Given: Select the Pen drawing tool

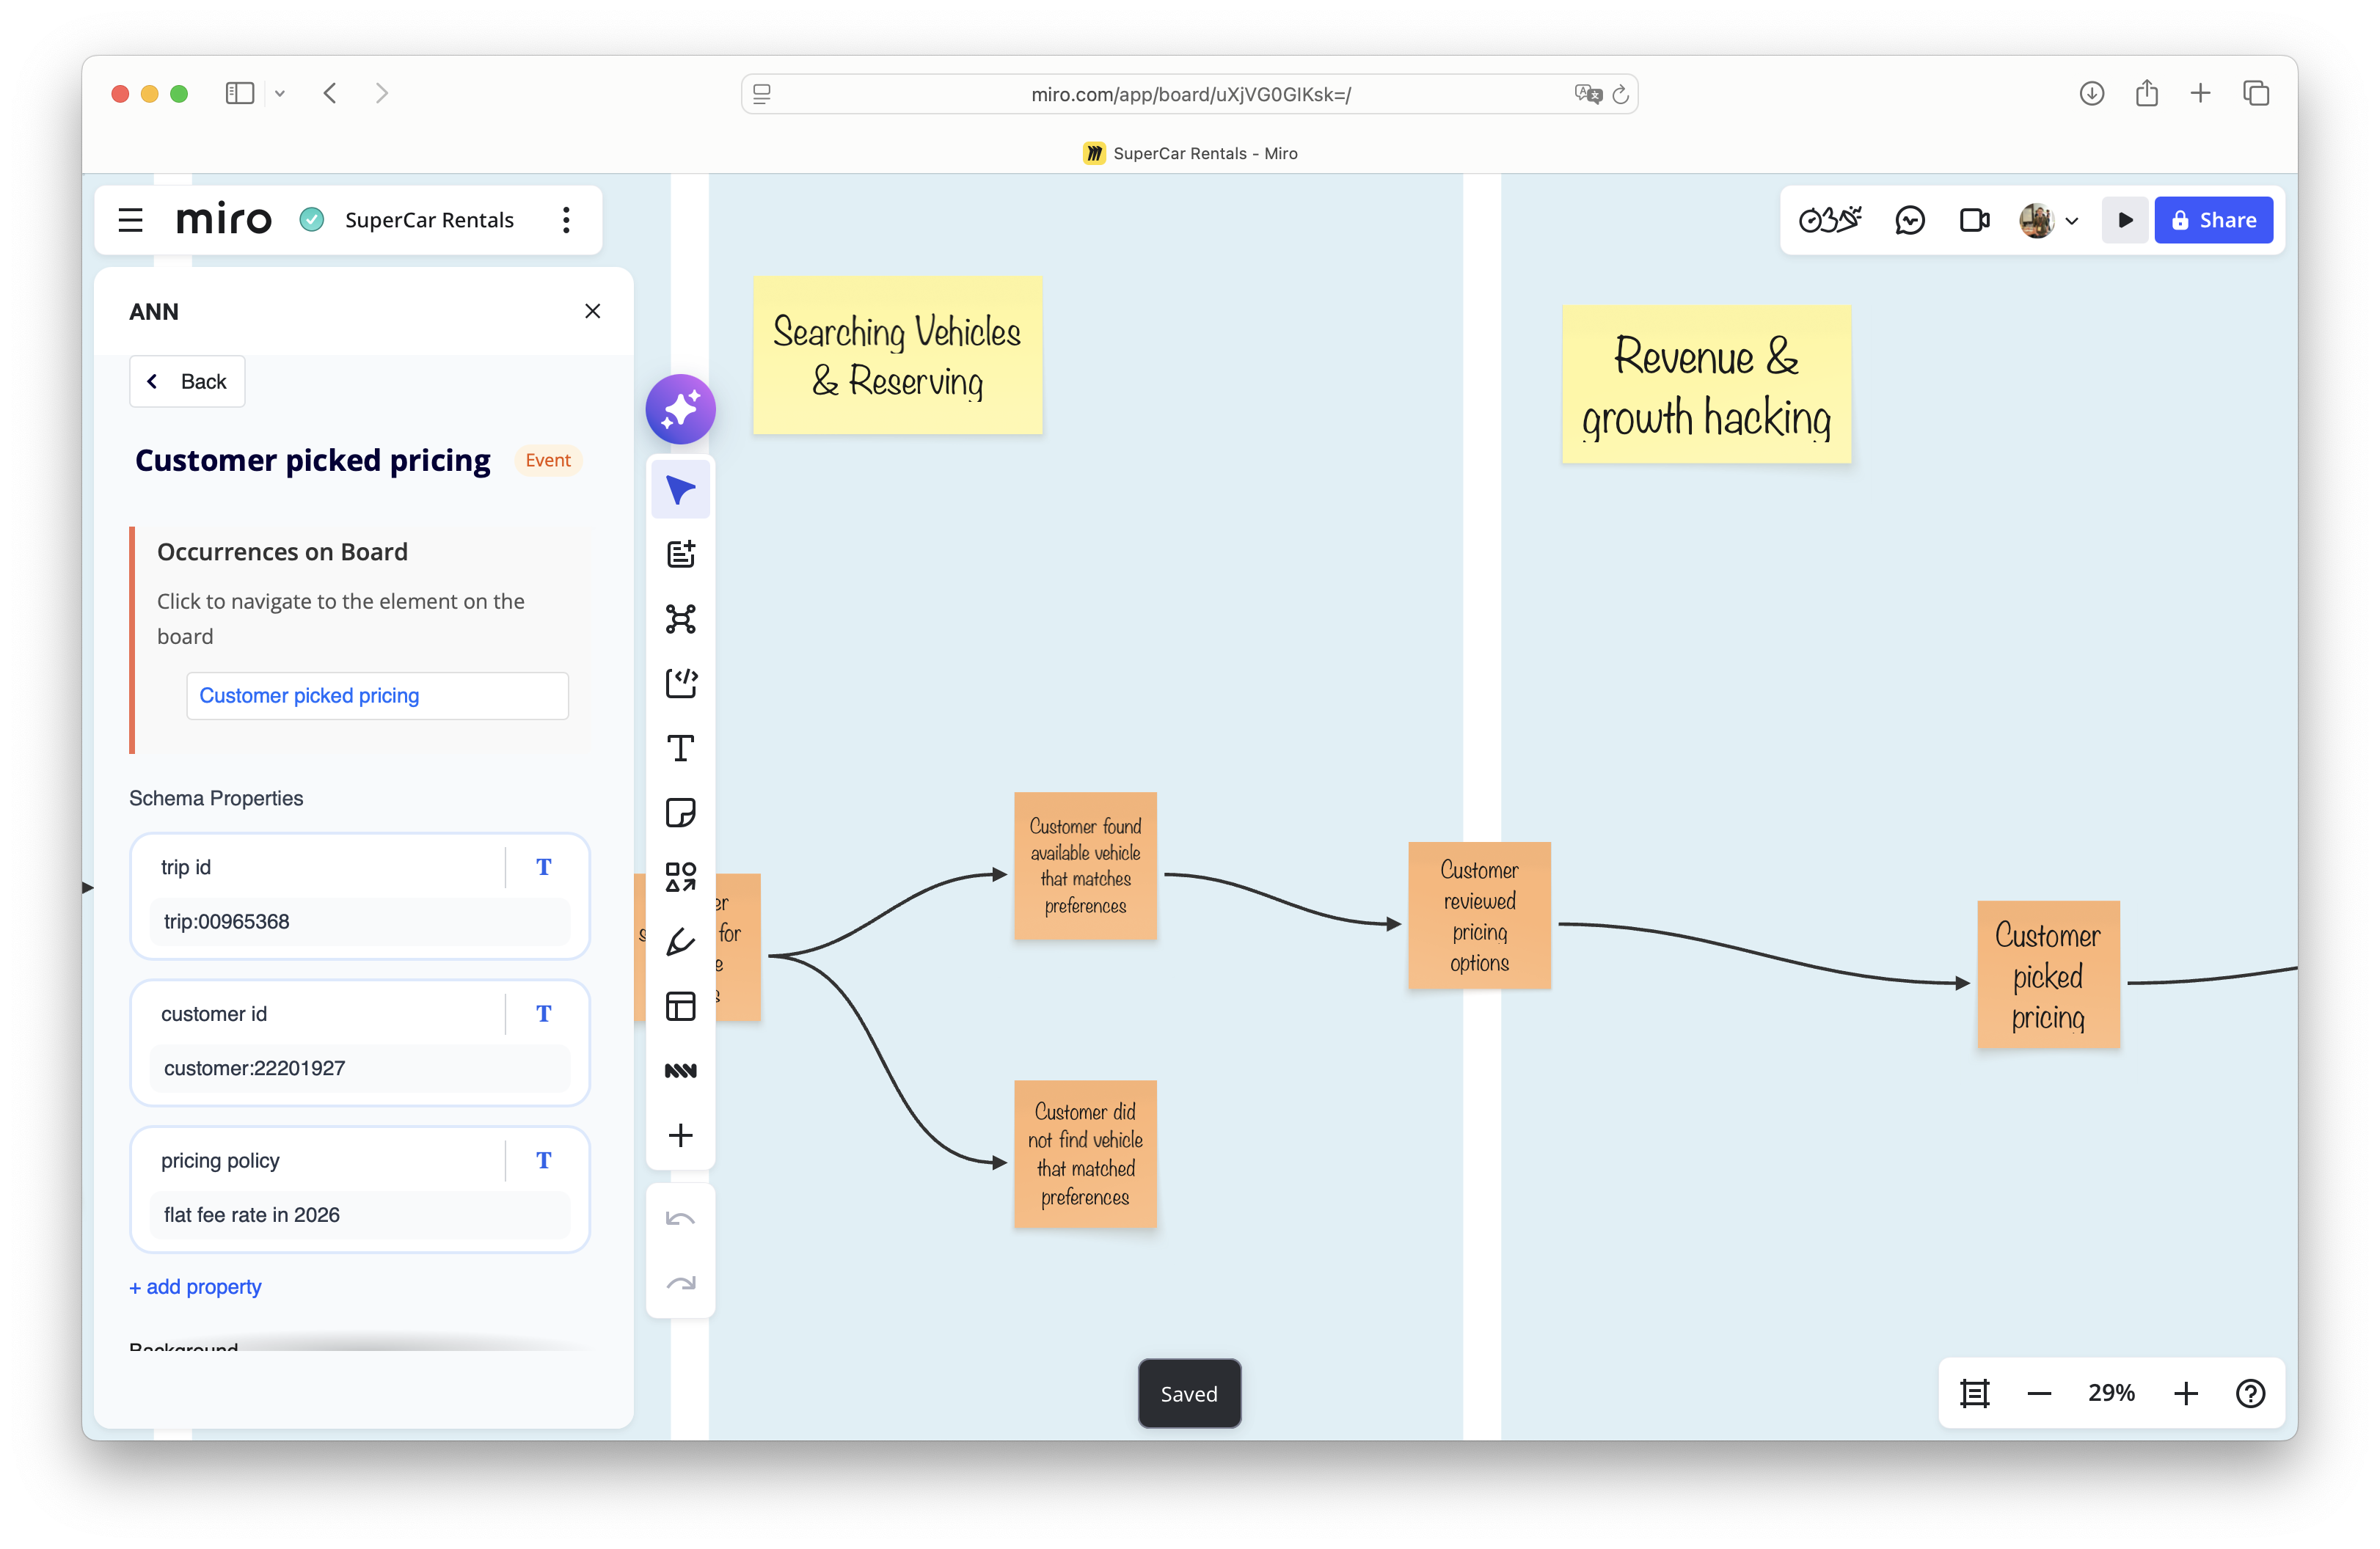Looking at the screenshot, I should [x=680, y=941].
